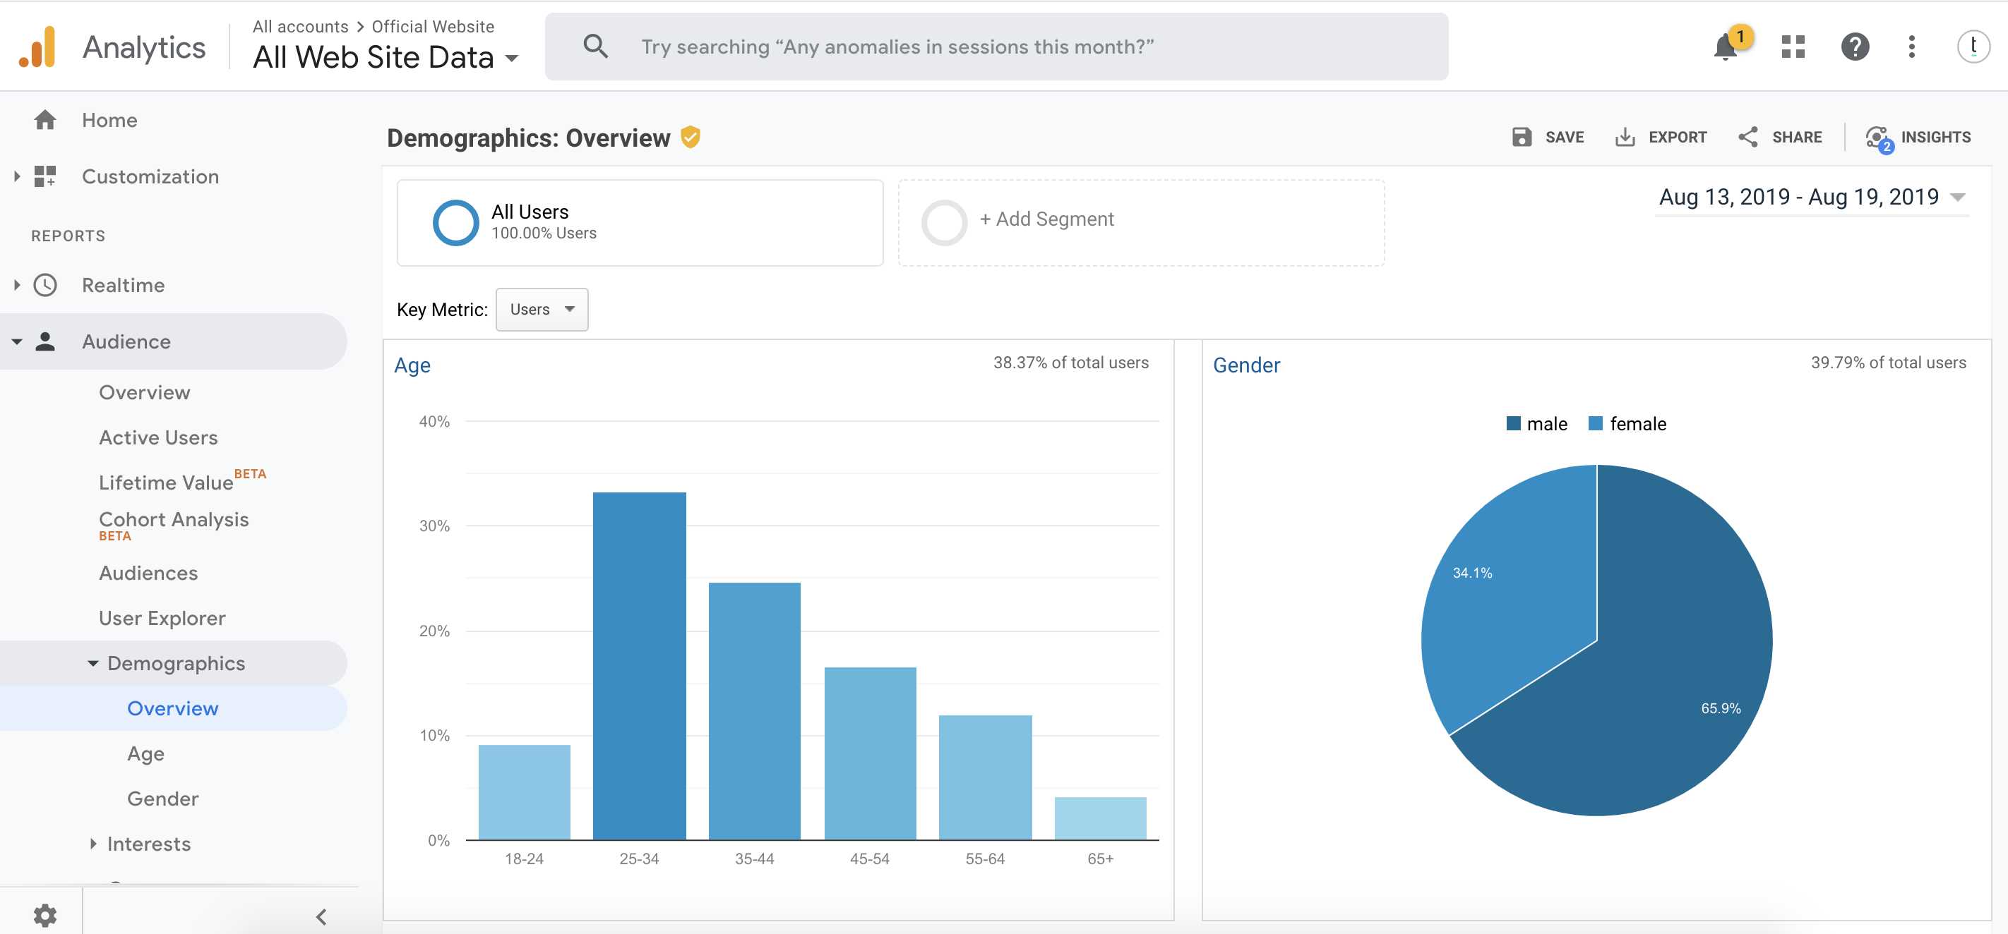This screenshot has width=2008, height=934.
Task: Open the Key Metric Users dropdown
Action: click(542, 309)
